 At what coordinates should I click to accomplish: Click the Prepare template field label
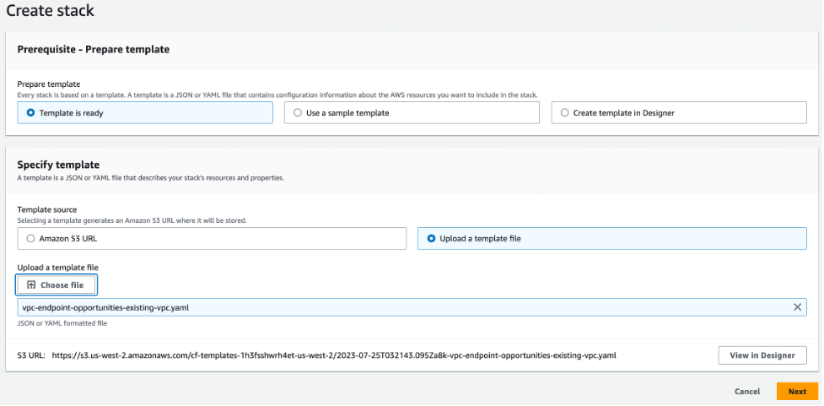49,84
